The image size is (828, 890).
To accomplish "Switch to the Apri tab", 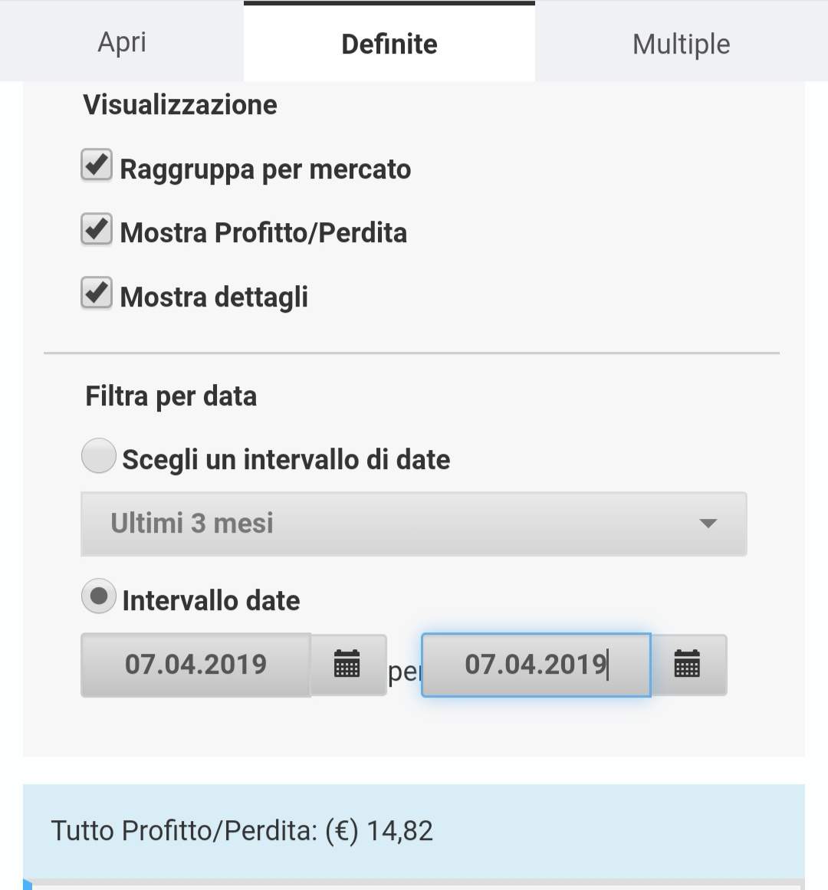I will [x=122, y=42].
